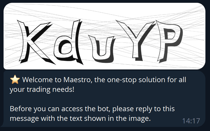Click the word Maestro in the message
Image resolution: width=210 pixels, height=131 pixels.
coord(78,80)
